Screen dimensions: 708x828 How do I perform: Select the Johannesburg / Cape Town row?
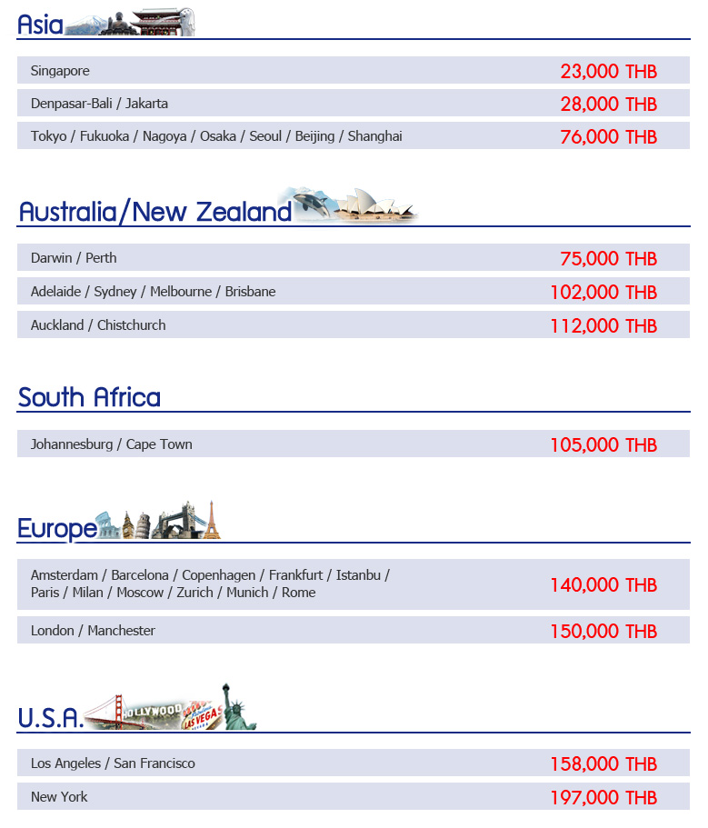click(353, 444)
